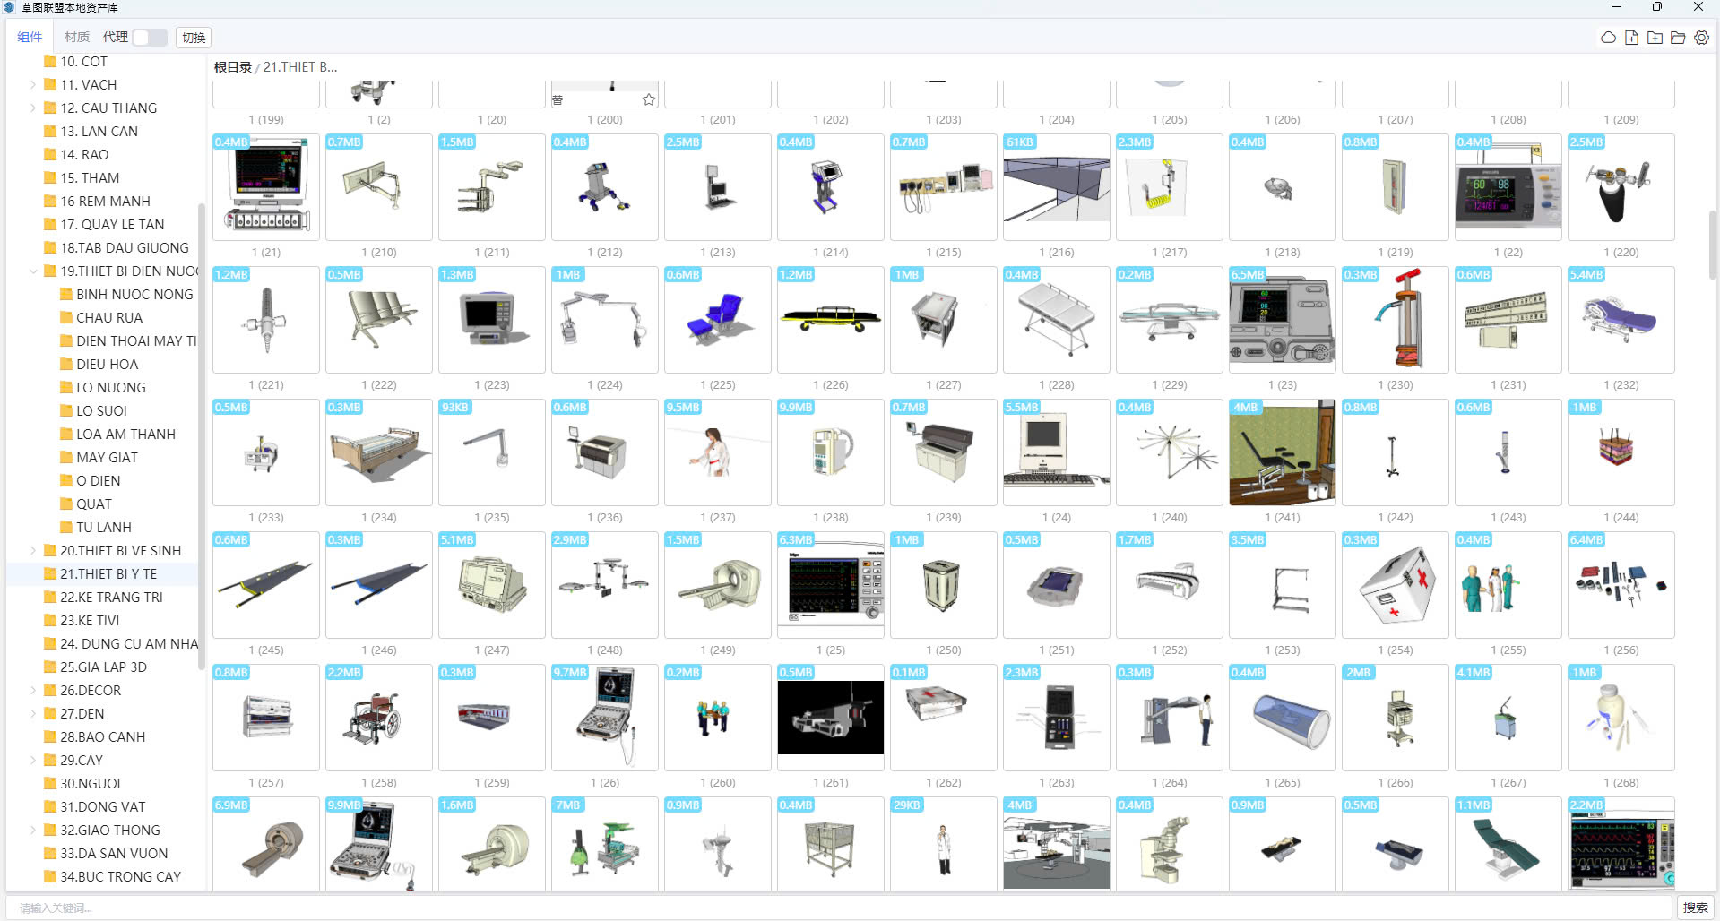Open the cloud library icon
The height and width of the screenshot is (921, 1720).
pyautogui.click(x=1608, y=38)
